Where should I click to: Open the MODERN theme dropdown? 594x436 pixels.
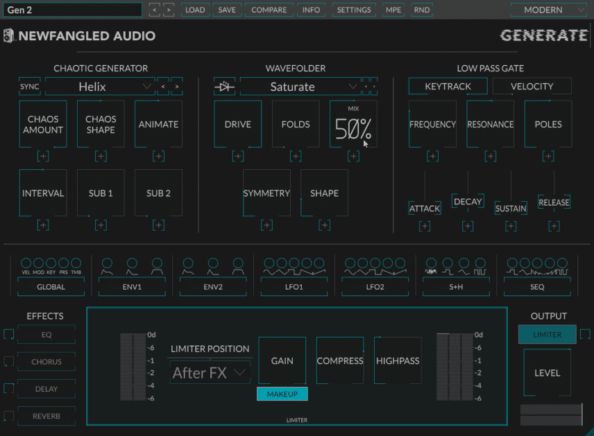coord(549,10)
